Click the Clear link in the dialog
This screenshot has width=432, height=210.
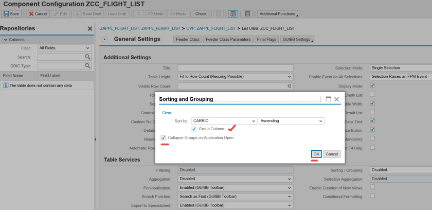[167, 113]
